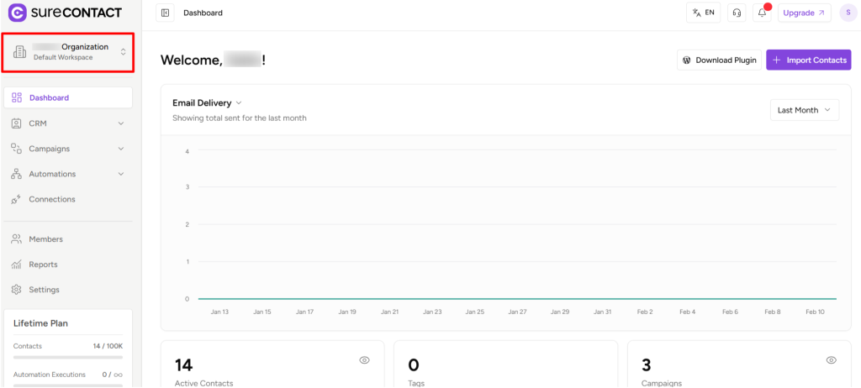Click the Download Plugin button
This screenshot has width=861, height=388.
point(719,60)
